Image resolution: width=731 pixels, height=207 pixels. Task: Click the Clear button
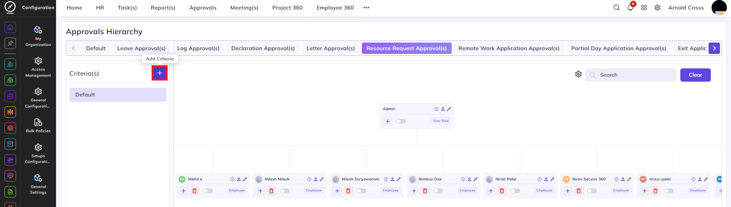[695, 75]
